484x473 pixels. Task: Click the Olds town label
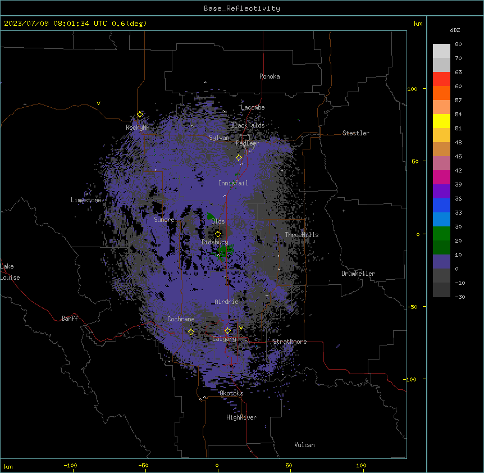218,221
